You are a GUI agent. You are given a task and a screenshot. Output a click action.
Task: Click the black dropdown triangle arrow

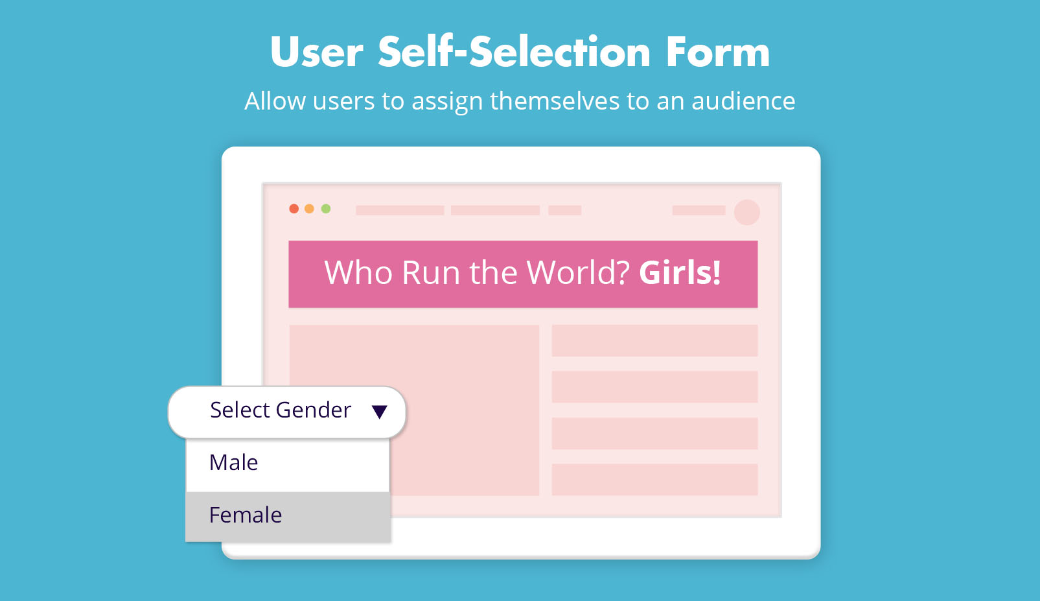(380, 411)
